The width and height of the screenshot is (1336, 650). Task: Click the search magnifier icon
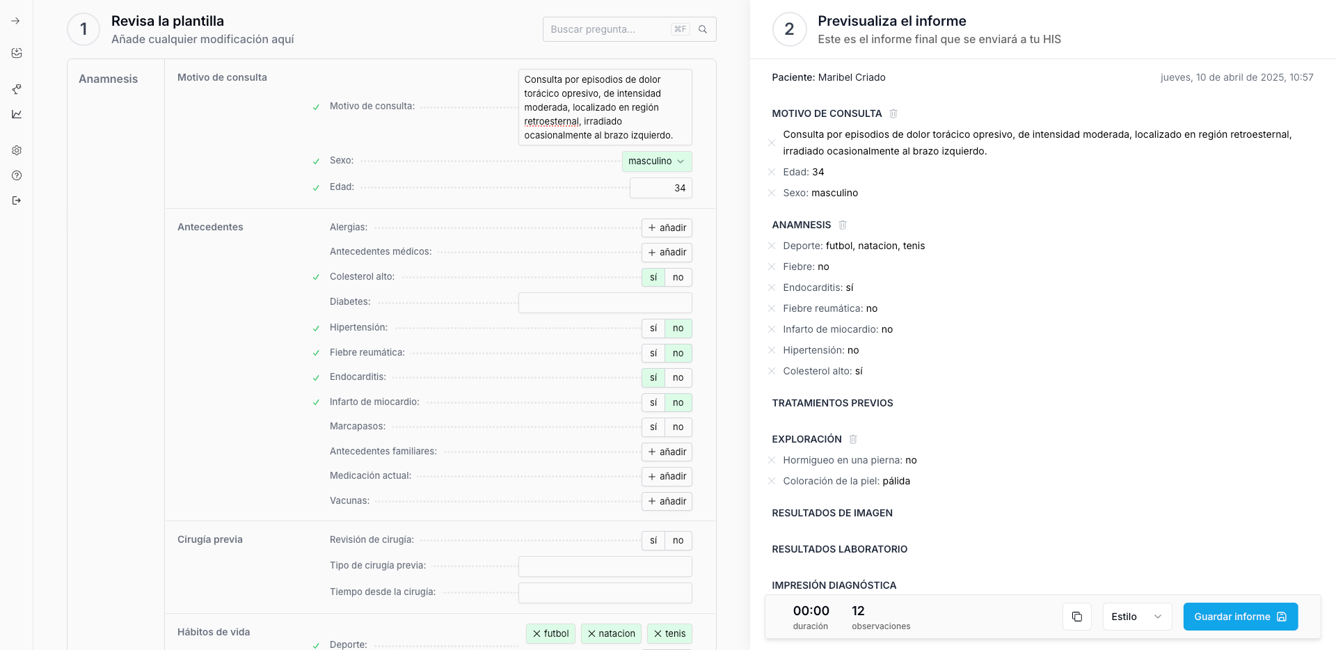pos(703,29)
